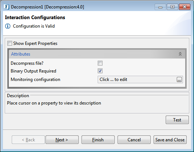Image resolution: width=194 pixels, height=152 pixels.
Task: Click the Monitoring configuration text field
Action: [x=137, y=79]
